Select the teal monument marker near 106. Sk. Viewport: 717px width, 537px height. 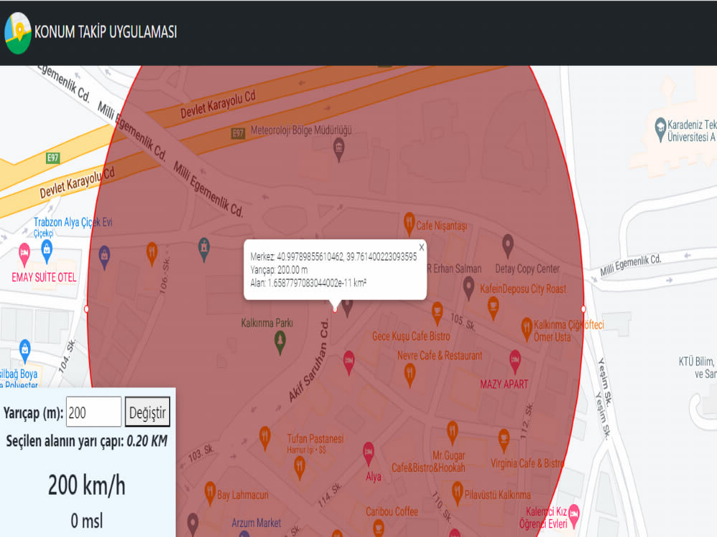tap(204, 249)
